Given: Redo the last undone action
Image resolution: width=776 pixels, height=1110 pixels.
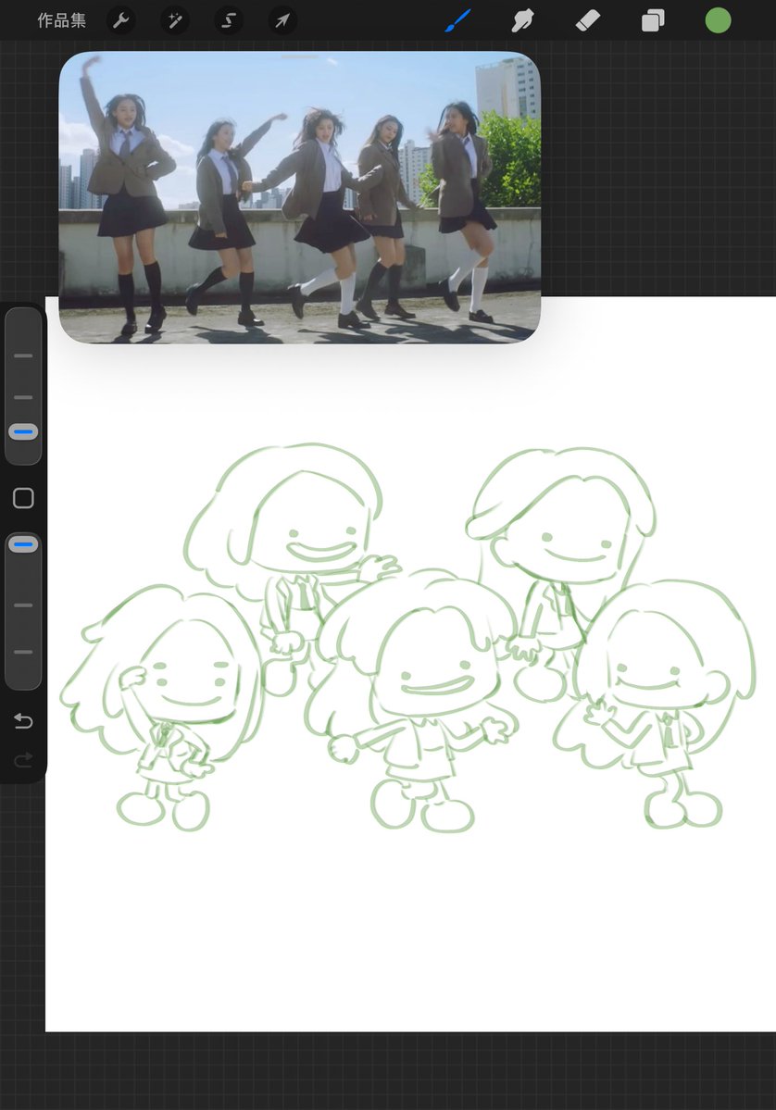Looking at the screenshot, I should coord(23,759).
